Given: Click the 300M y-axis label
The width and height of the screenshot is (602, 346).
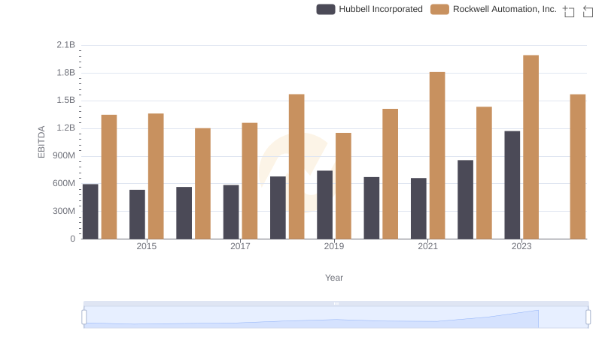Looking at the screenshot, I should 64,211.
